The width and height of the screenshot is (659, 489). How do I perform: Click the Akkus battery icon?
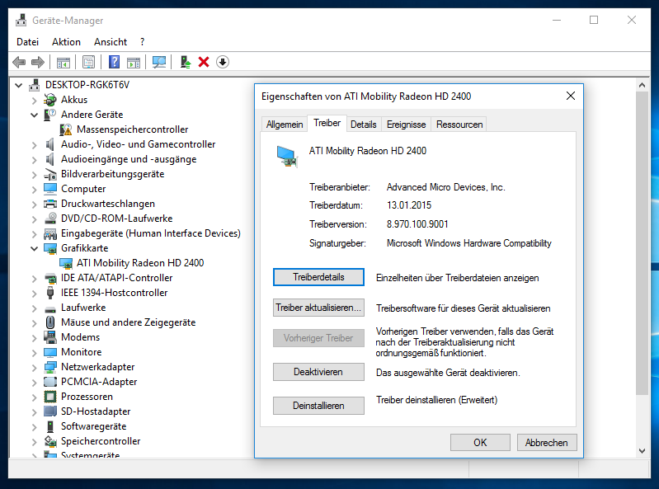point(50,100)
